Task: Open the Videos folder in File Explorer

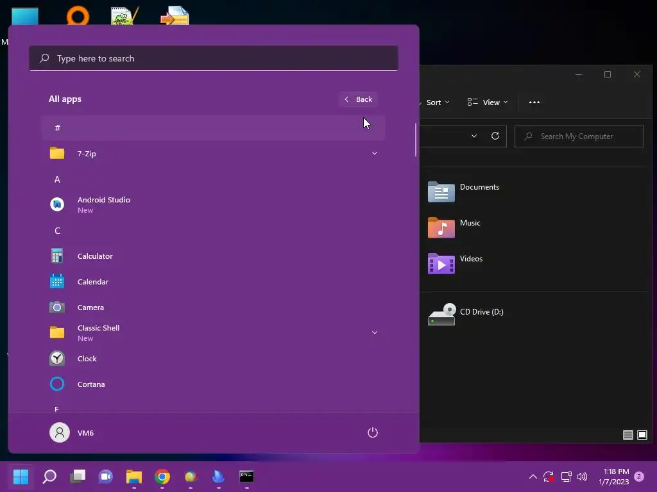Action: point(455,264)
